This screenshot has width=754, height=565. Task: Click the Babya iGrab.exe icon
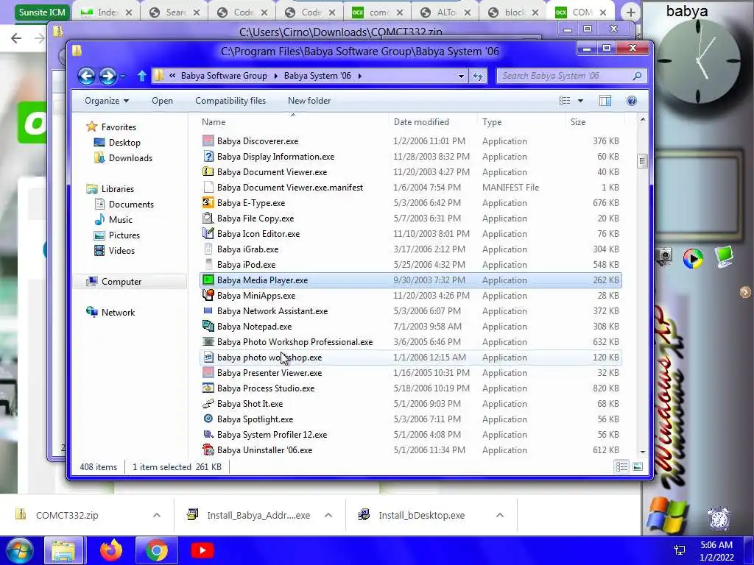pyautogui.click(x=208, y=249)
